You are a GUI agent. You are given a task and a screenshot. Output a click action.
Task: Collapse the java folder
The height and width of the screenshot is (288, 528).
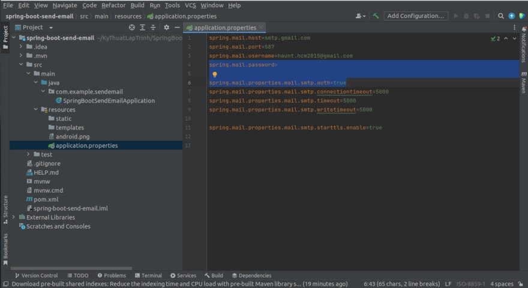[x=35, y=82]
